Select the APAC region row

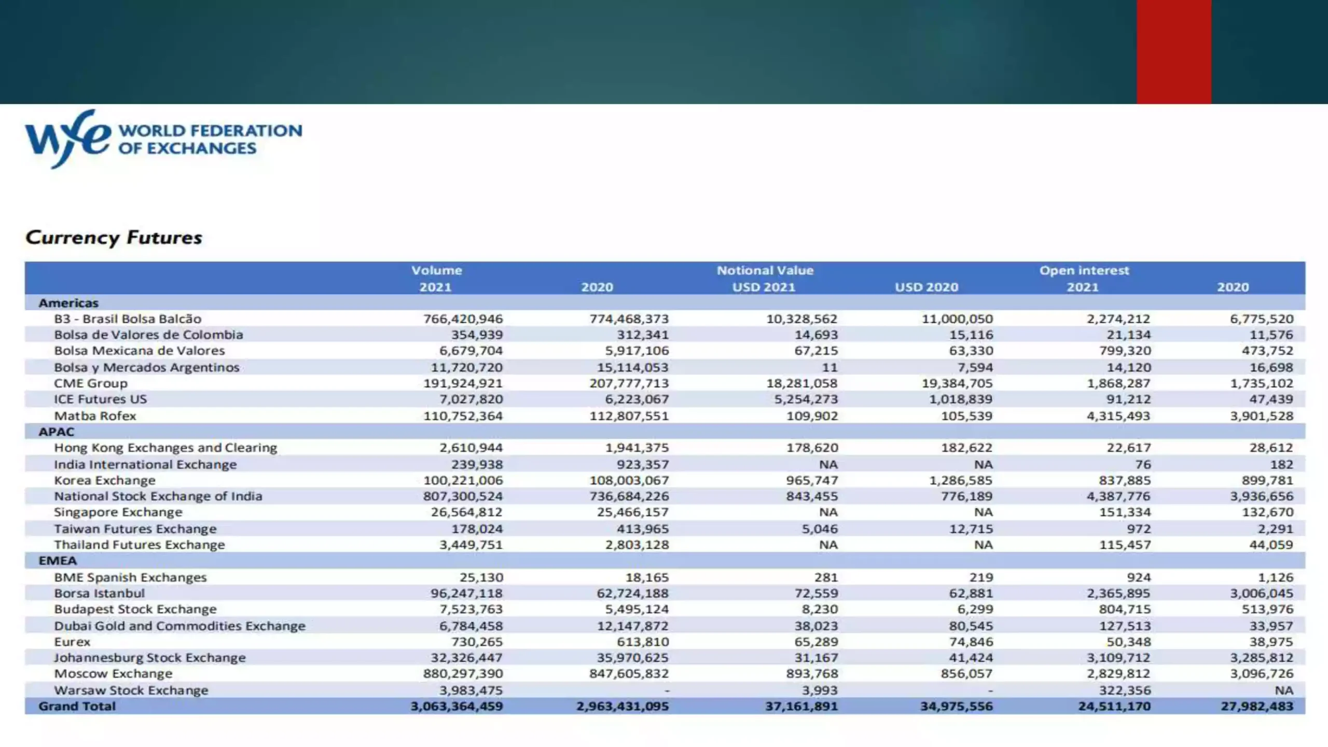tap(665, 432)
